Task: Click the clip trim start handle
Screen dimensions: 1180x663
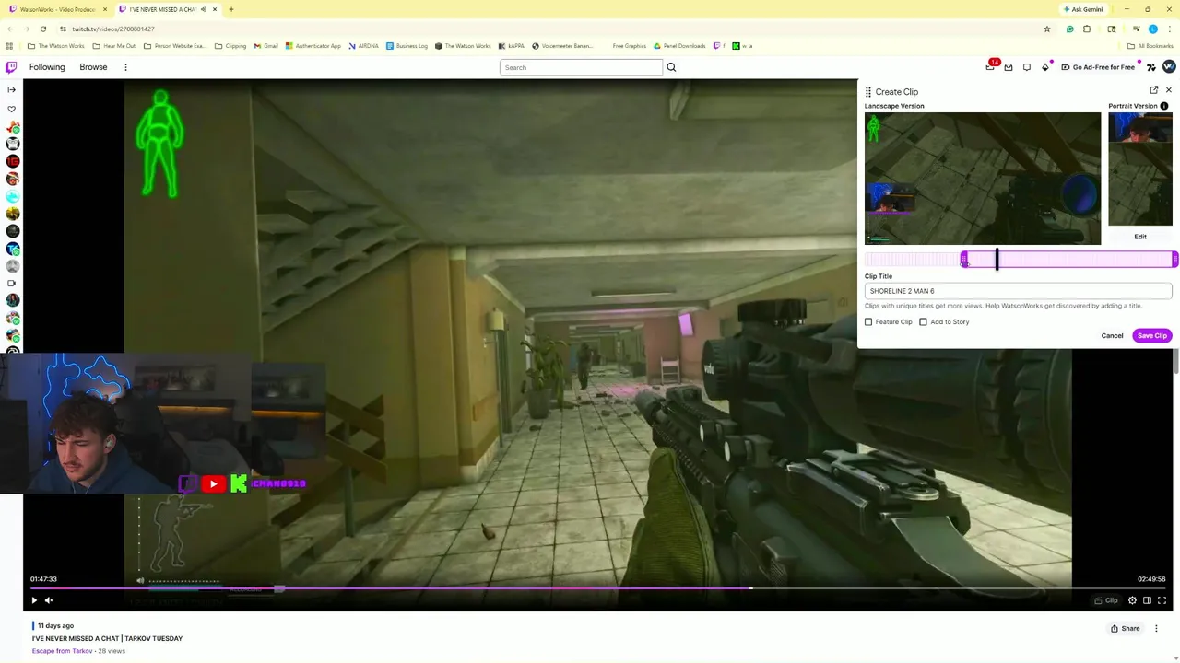Action: (964, 260)
